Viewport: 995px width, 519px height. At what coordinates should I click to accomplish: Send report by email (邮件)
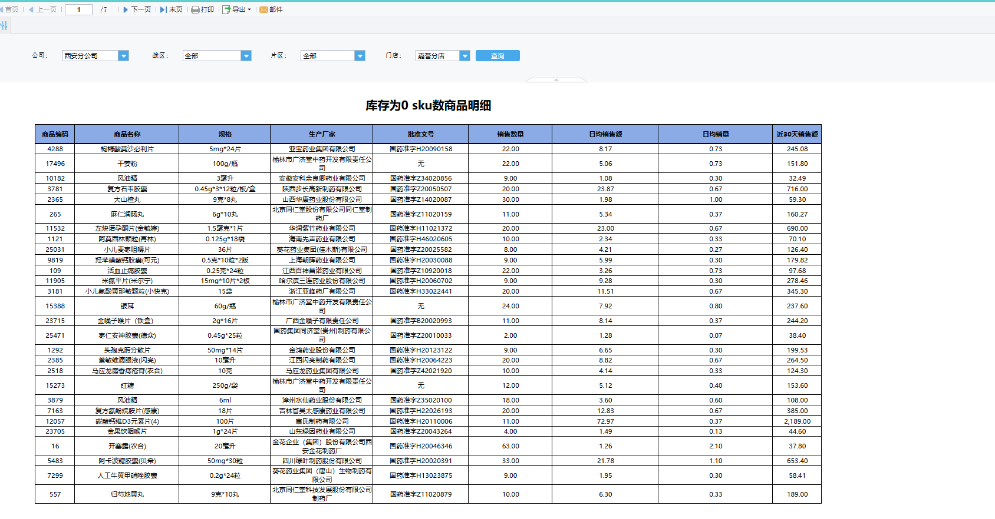click(271, 9)
